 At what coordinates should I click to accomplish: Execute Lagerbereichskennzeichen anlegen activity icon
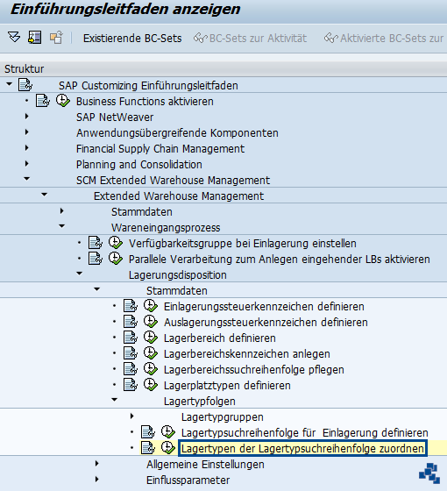[151, 352]
